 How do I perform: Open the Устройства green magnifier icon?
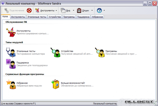click(x=55, y=52)
